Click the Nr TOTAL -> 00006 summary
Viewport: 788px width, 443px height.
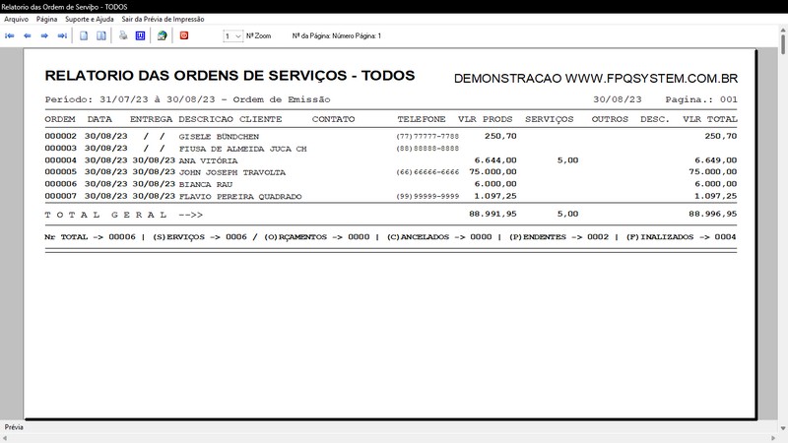point(90,237)
